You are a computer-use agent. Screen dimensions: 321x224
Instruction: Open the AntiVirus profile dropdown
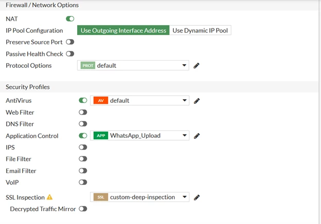pos(139,101)
